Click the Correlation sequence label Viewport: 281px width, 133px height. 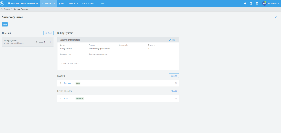pyautogui.click(x=98, y=54)
